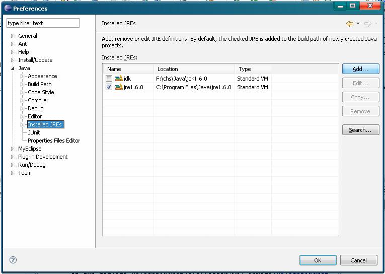Expand the Build Path sub-node
The width and height of the screenshot is (385, 274).
click(x=22, y=84)
